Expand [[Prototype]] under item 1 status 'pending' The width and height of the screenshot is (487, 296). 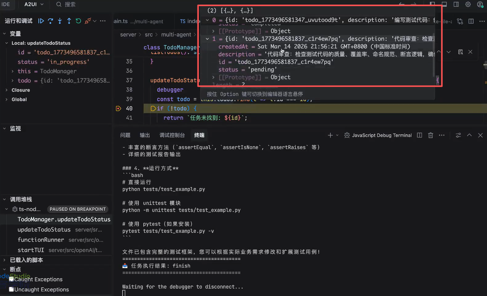click(213, 77)
